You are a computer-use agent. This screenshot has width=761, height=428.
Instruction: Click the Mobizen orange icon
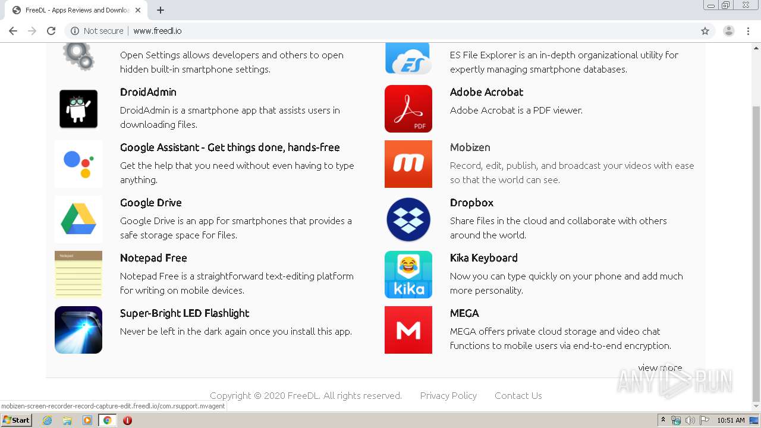408,164
